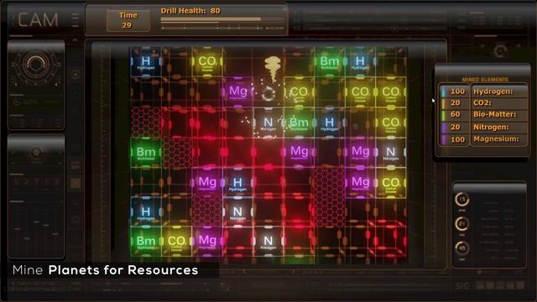Screen dimensions: 537x302
Task: Mine the CO tile above the right-edge N tile
Action: click(391, 122)
